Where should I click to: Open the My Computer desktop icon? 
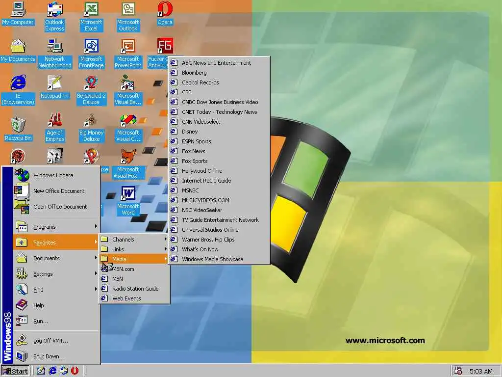18,14
